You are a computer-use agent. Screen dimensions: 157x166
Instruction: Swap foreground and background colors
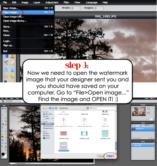coord(6,153)
